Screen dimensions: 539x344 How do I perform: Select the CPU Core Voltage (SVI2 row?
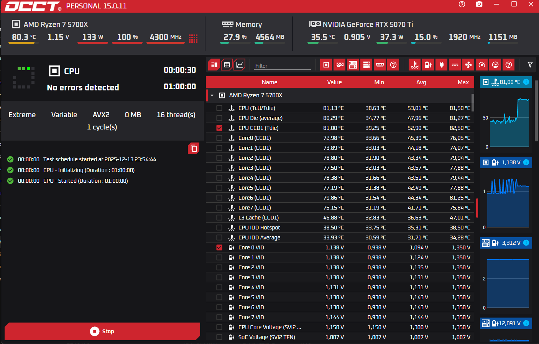click(340, 327)
